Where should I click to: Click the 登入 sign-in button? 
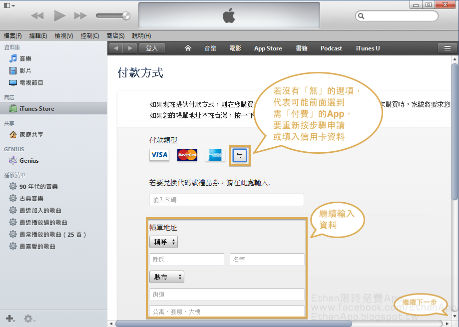tap(152, 48)
